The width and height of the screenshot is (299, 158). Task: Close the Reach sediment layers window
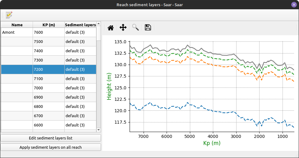[294, 5]
